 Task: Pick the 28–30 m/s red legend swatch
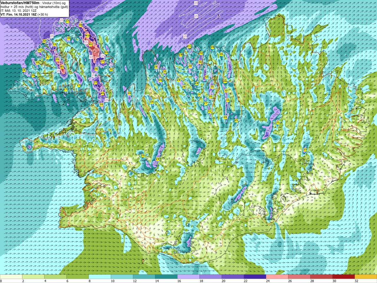tap(321, 277)
